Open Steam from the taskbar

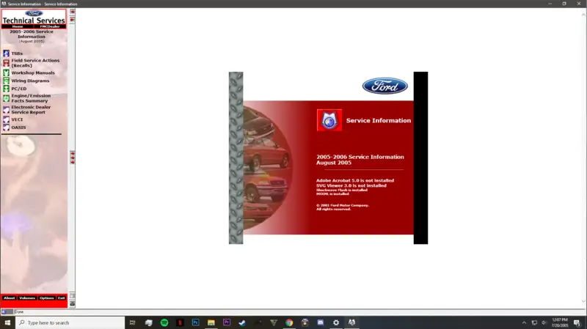pos(242,322)
